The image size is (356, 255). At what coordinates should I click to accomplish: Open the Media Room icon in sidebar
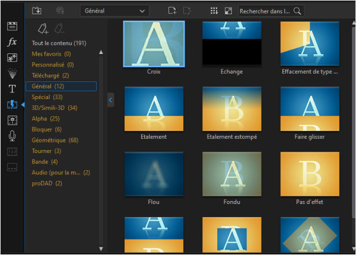(12, 27)
